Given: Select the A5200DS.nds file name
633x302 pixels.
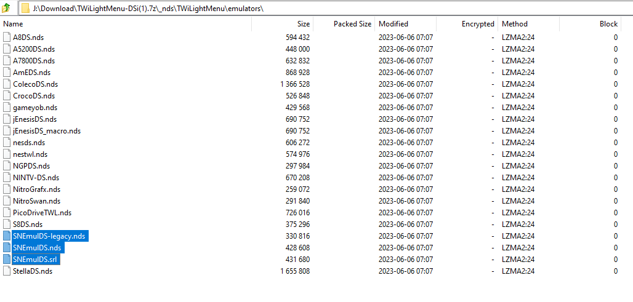Looking at the screenshot, I should tap(34, 49).
